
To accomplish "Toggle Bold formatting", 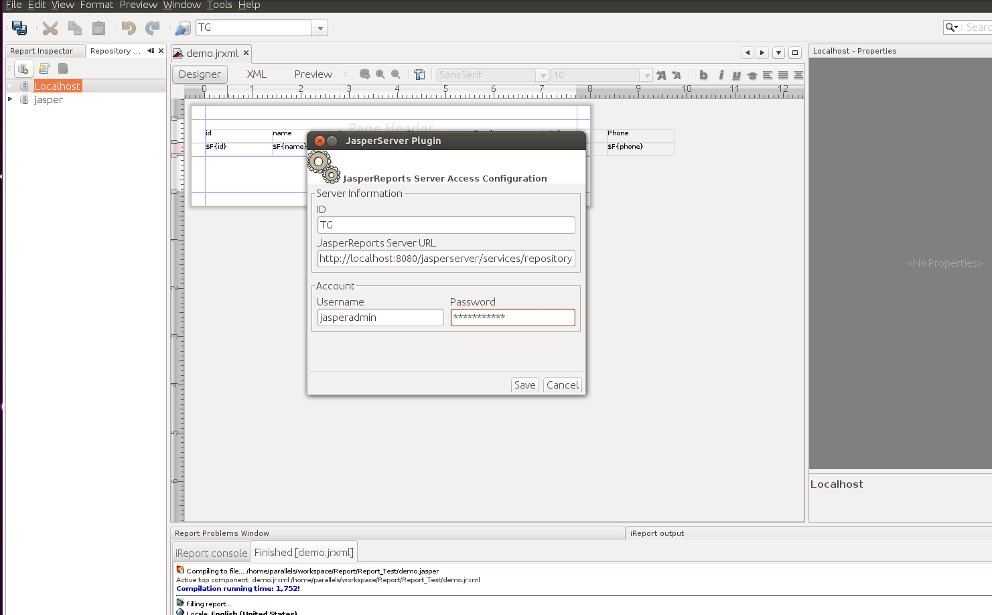I will click(703, 75).
